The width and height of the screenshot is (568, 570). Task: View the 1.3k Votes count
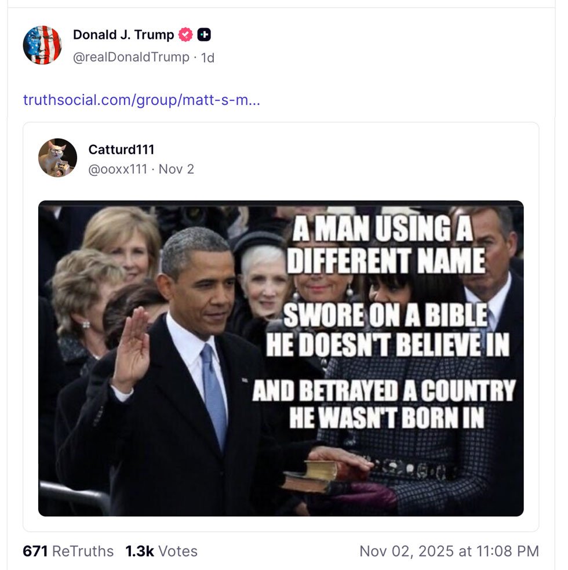tap(161, 551)
